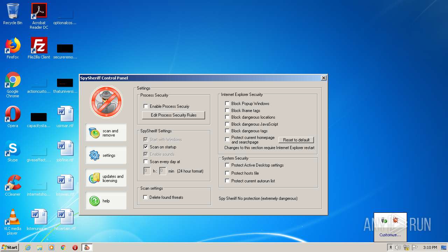Image resolution: width=448 pixels, height=252 pixels.
Task: Select usrmar.rtf document on the desktop
Action: tap(65, 117)
